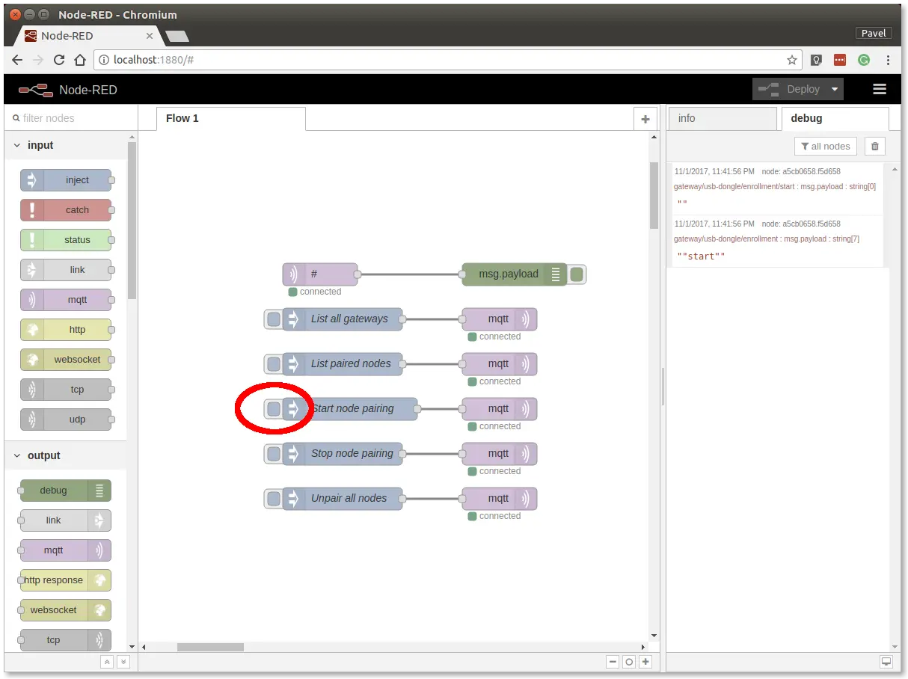The image size is (908, 679).
Task: Select mqtt node wired to 'Start node pairing'
Action: pyautogui.click(x=500, y=409)
